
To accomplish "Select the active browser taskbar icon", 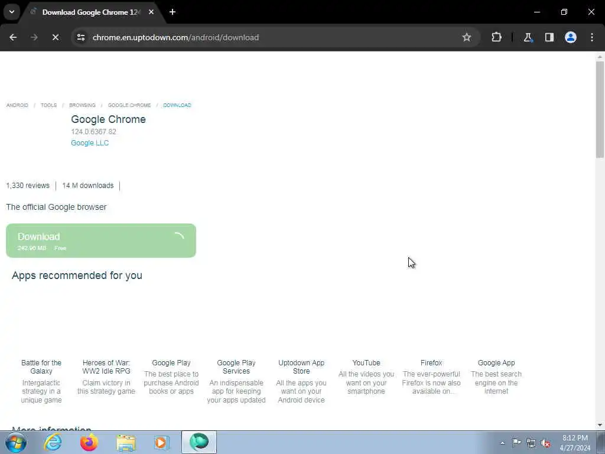I will (x=199, y=442).
